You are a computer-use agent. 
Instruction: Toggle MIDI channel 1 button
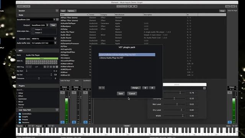click(27, 61)
